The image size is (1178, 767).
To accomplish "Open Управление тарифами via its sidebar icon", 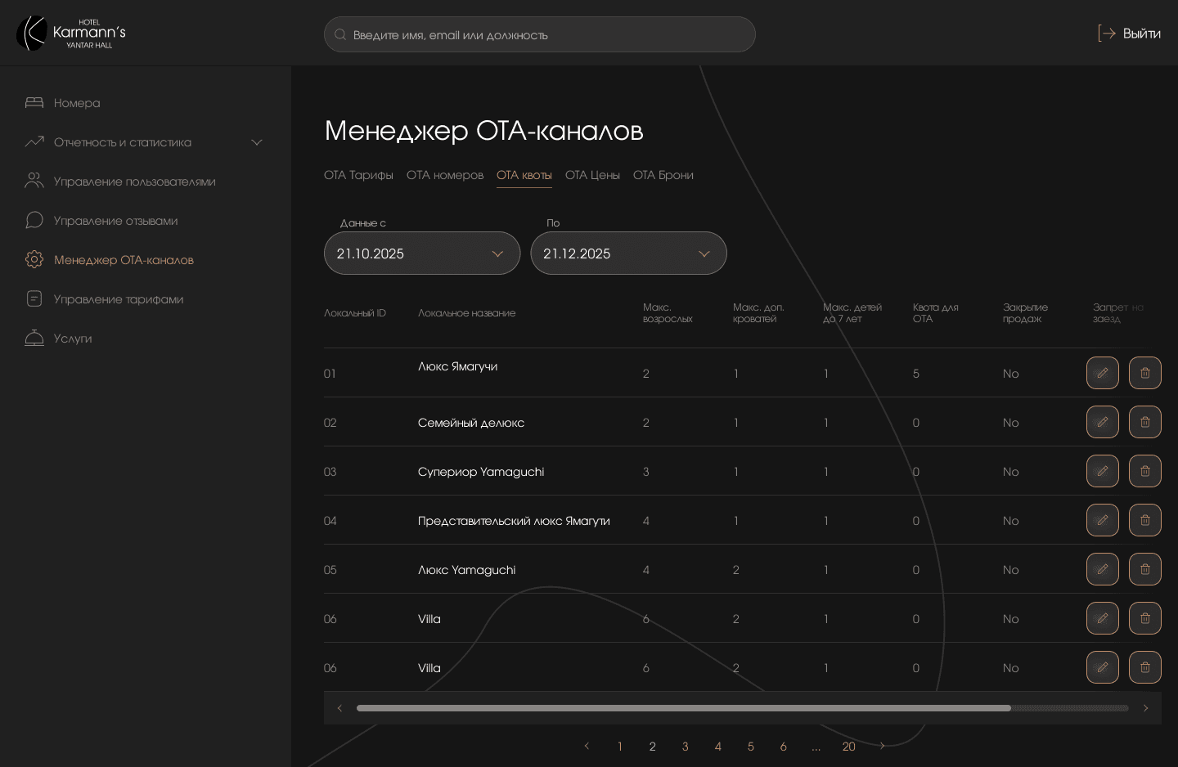I will click(34, 298).
